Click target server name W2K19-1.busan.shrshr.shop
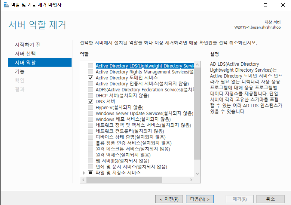The image size is (291, 205). tap(257, 27)
